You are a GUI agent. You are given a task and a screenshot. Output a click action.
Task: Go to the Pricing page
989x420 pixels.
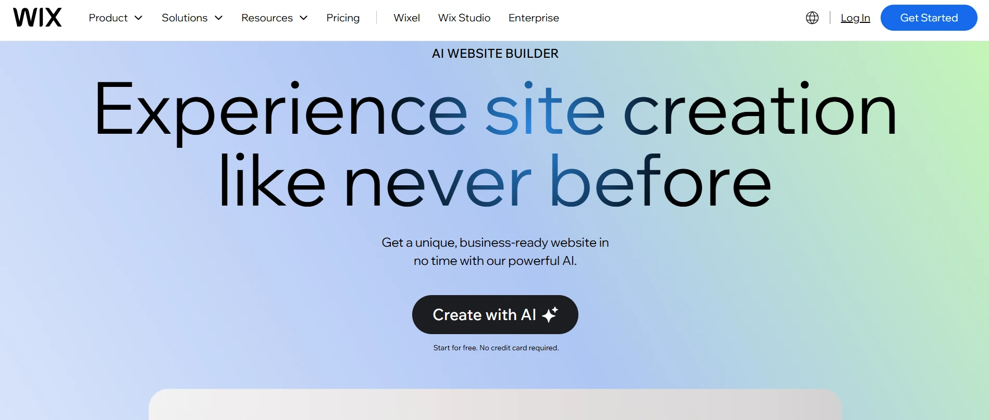(x=343, y=18)
